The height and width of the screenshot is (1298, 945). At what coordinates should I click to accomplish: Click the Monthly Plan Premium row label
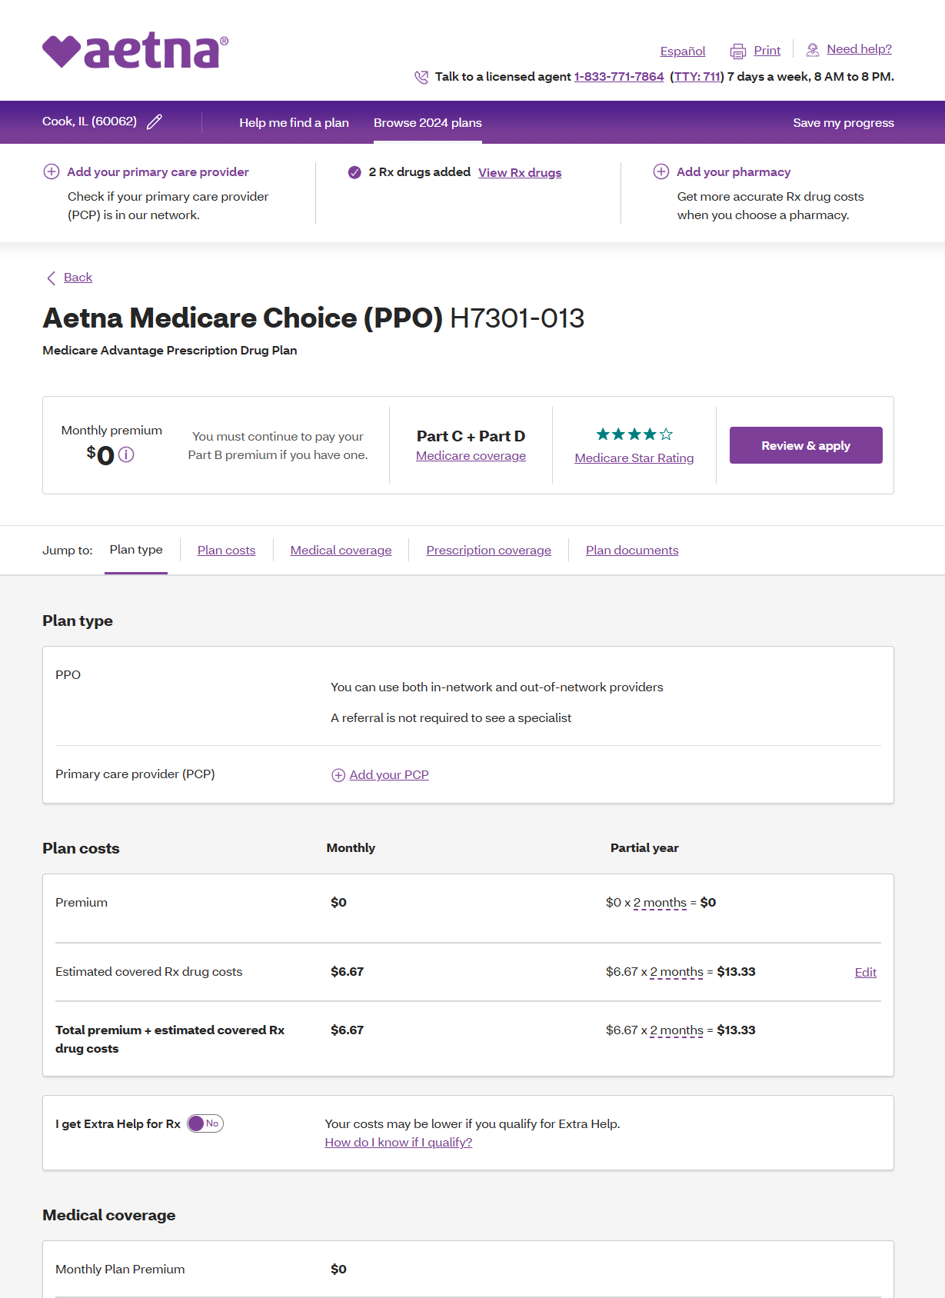(x=120, y=1270)
